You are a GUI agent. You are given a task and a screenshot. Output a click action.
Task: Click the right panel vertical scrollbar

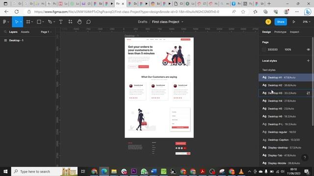click(x=313, y=81)
